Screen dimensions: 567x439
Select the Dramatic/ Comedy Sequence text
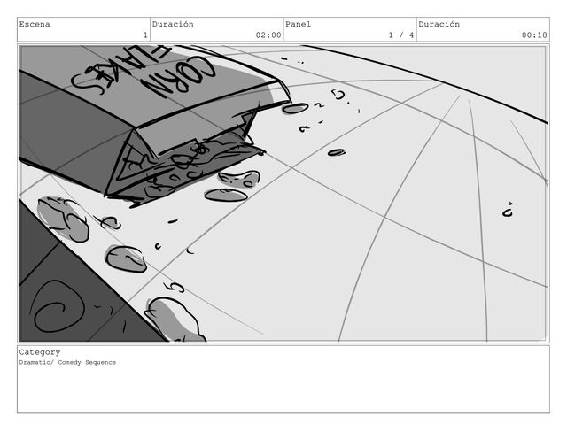coord(67,362)
